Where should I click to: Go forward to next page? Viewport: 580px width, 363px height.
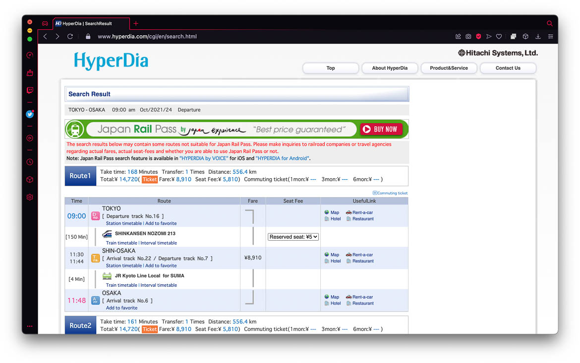pos(58,36)
